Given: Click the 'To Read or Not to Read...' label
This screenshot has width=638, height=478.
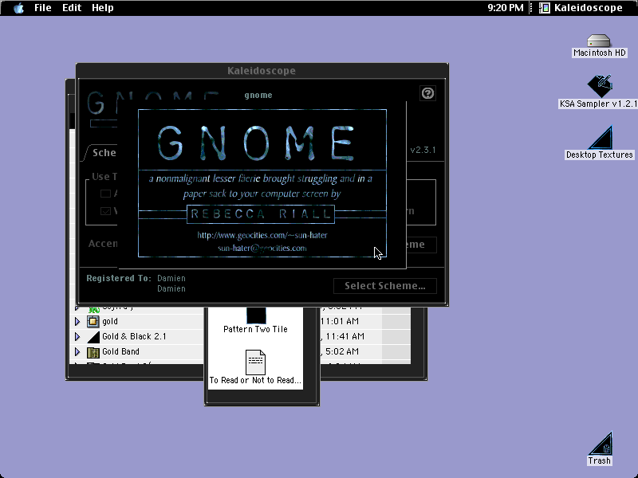Looking at the screenshot, I should point(255,381).
